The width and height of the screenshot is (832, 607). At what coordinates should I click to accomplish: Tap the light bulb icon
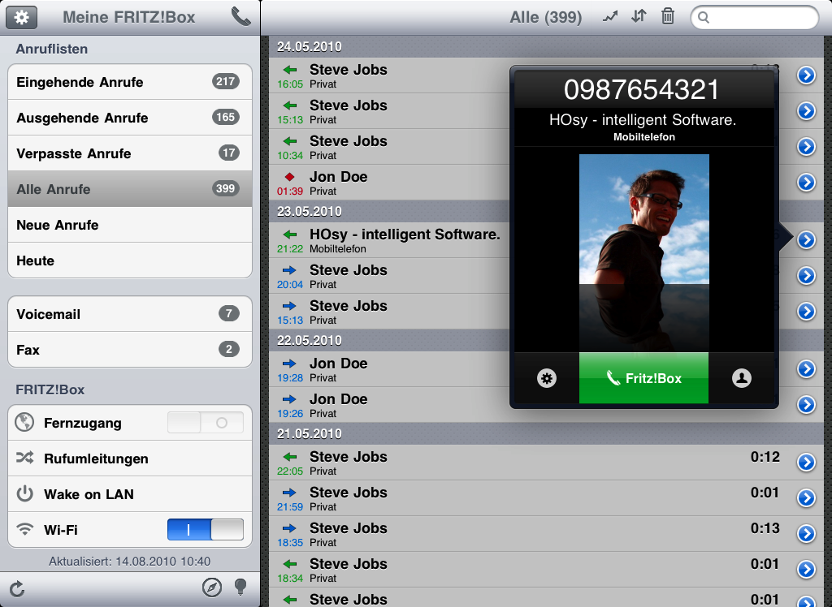240,588
